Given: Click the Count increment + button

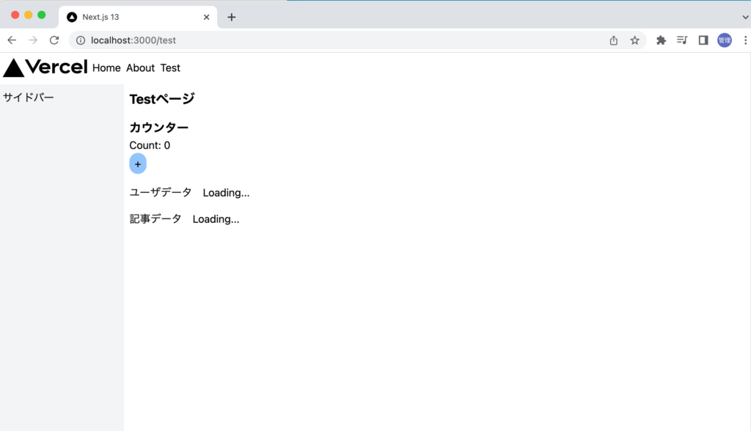Looking at the screenshot, I should coord(138,163).
